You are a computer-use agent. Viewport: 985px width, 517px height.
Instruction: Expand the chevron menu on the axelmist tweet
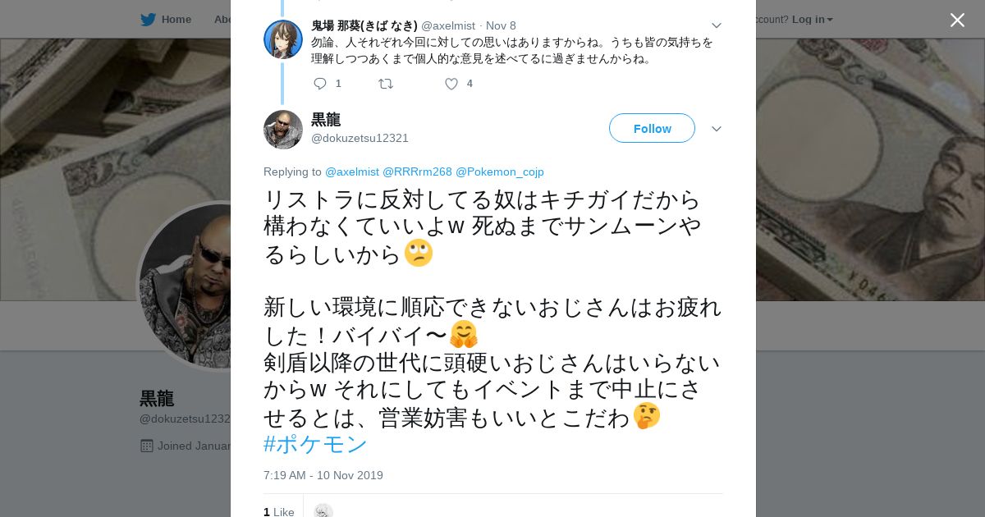(716, 25)
